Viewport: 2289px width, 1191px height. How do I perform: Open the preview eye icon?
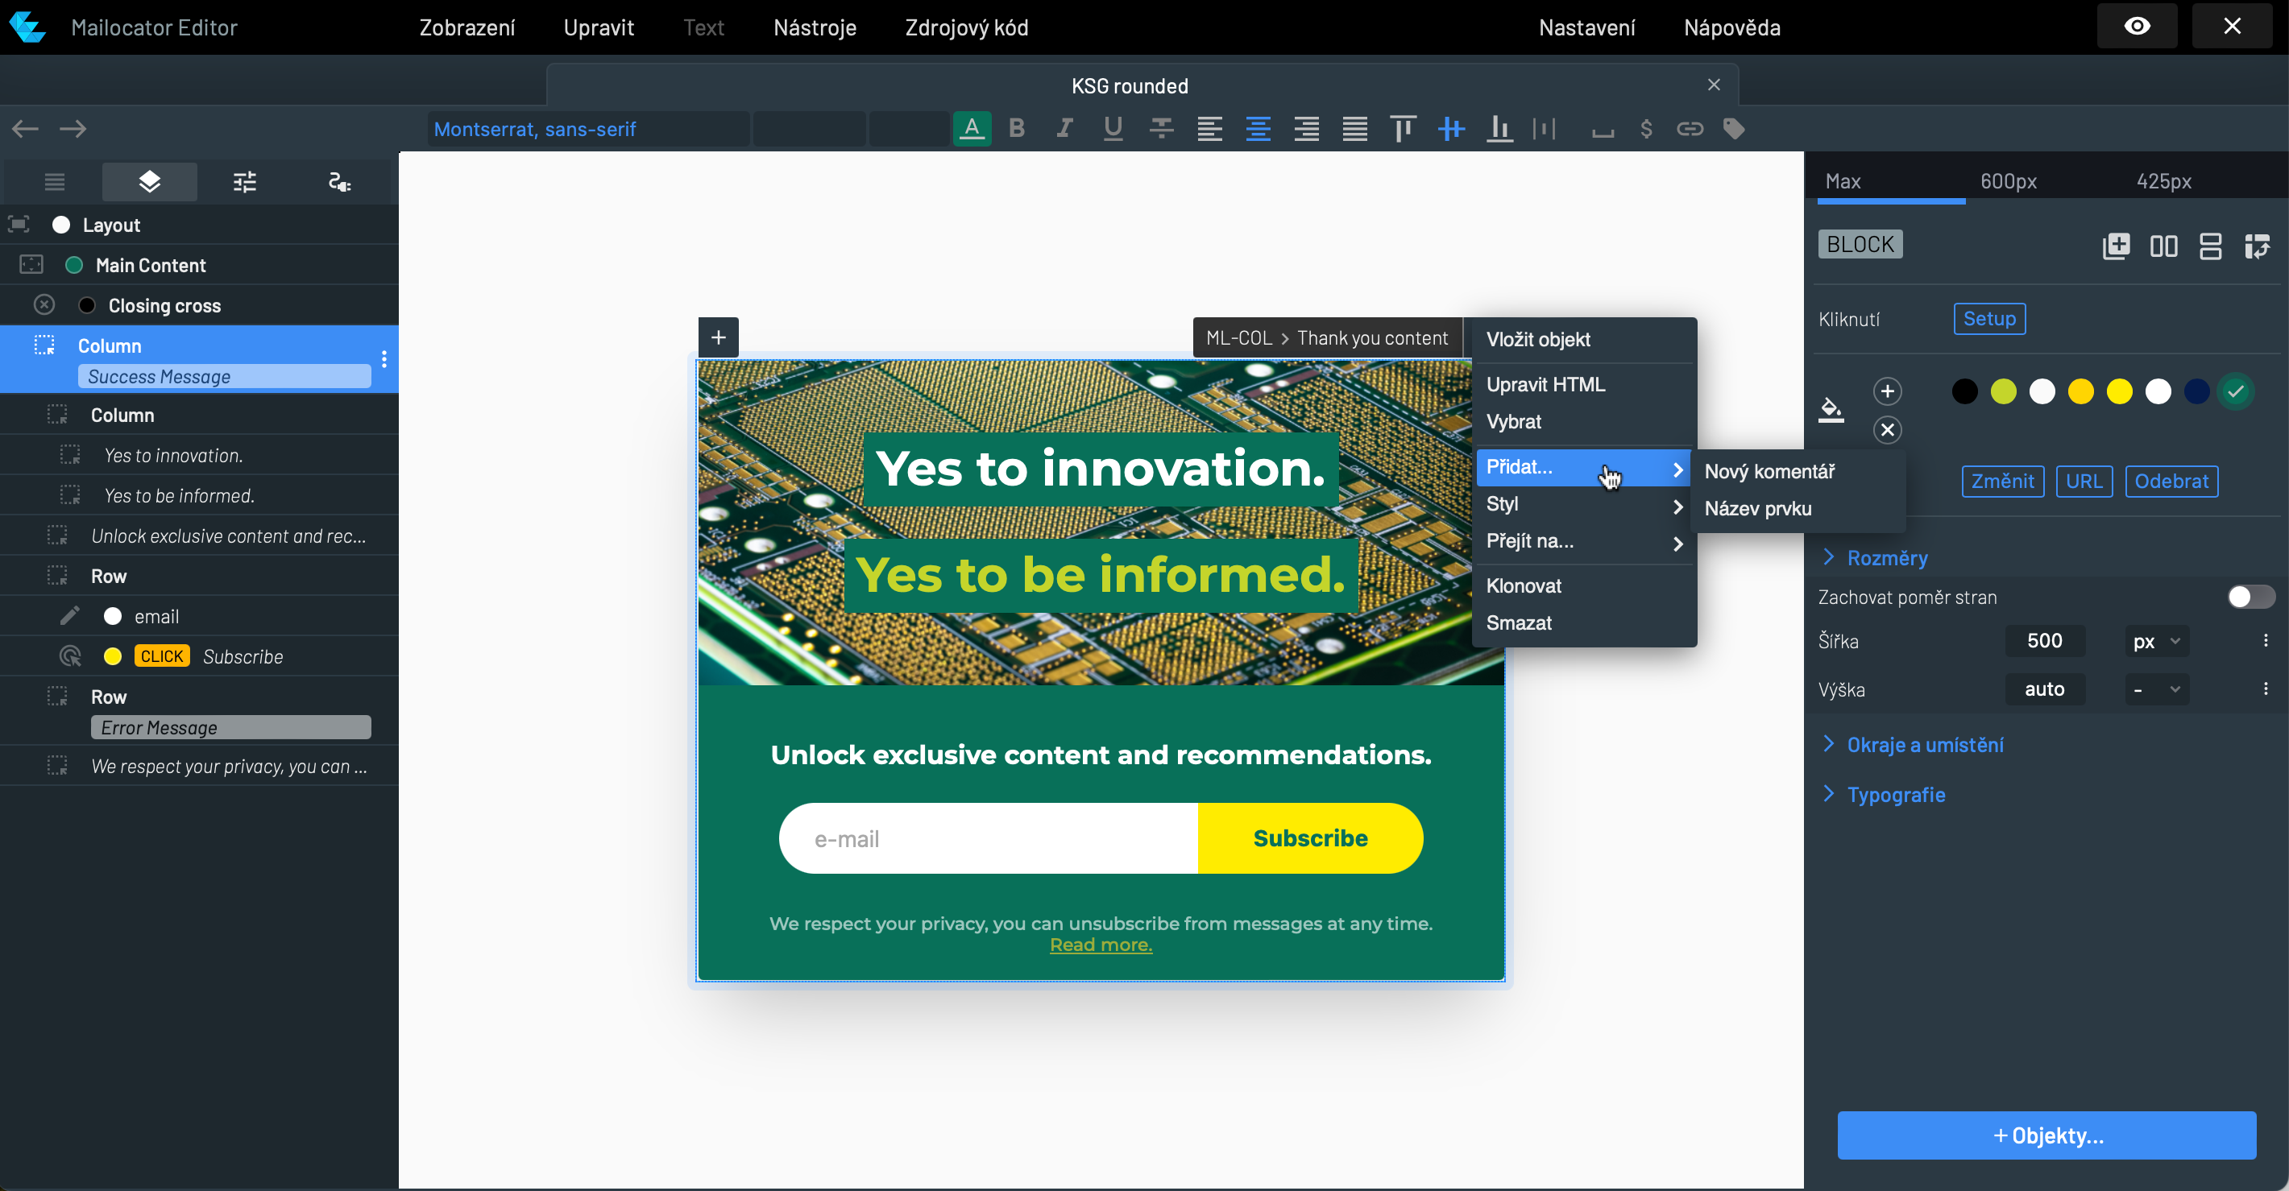click(x=2136, y=27)
